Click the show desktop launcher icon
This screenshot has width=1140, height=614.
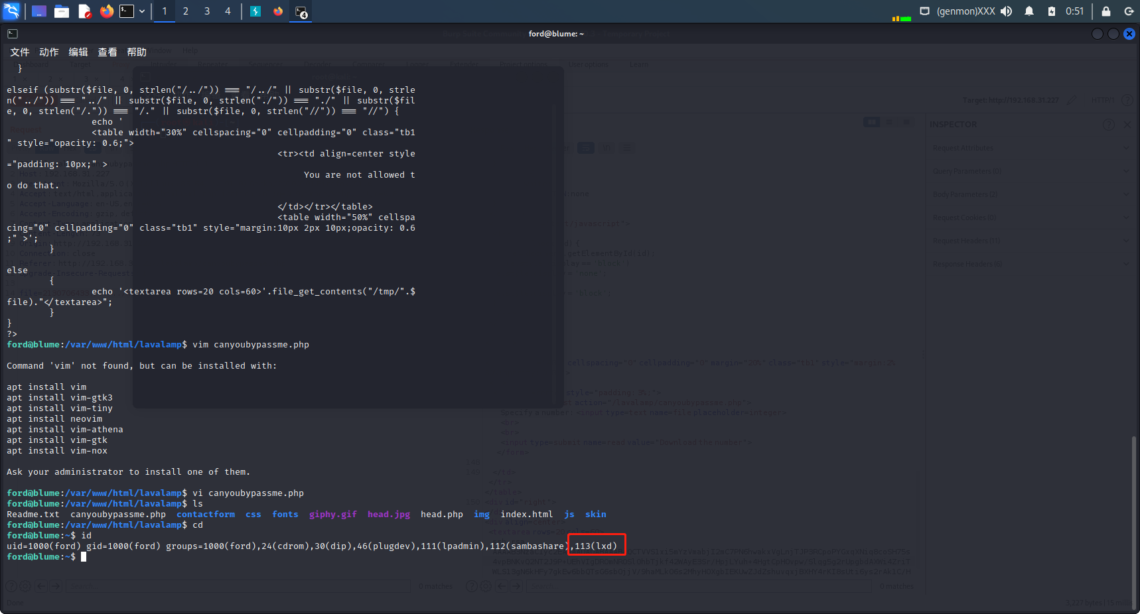pos(39,11)
